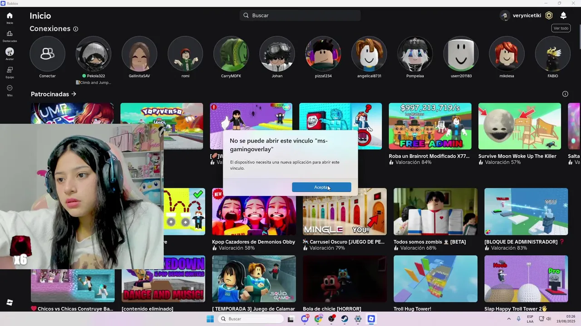Image resolution: width=581 pixels, height=326 pixels.
Task: Open Steam from the taskbar
Action: (x=345, y=319)
